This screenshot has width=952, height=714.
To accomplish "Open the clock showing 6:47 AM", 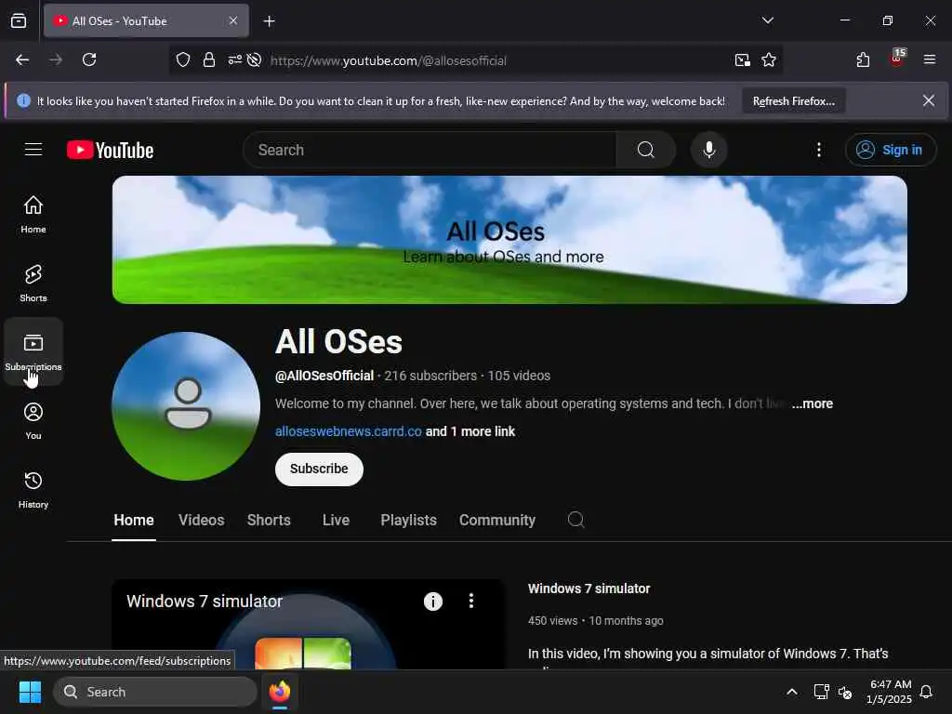I will pyautogui.click(x=889, y=692).
